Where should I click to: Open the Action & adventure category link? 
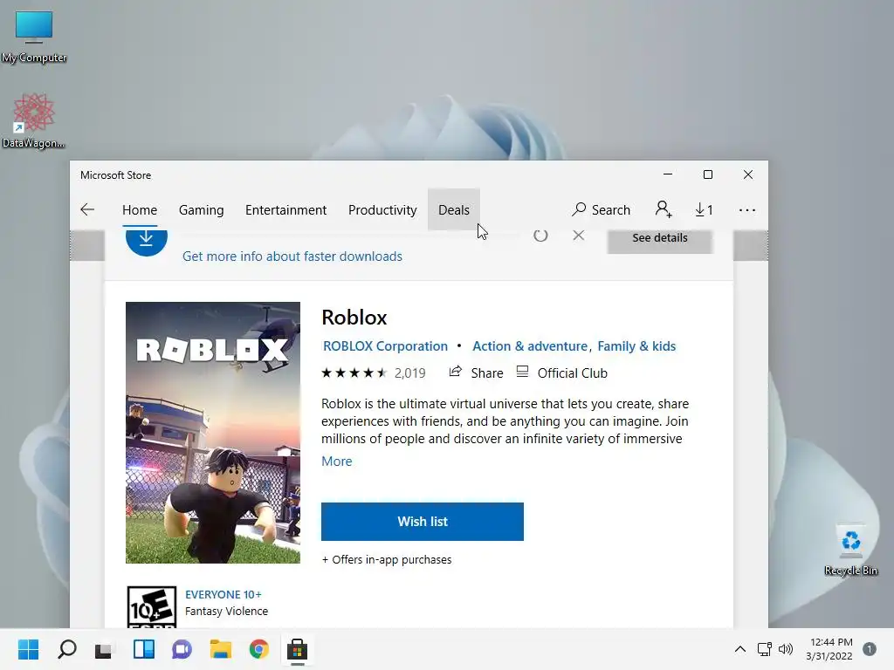530,345
